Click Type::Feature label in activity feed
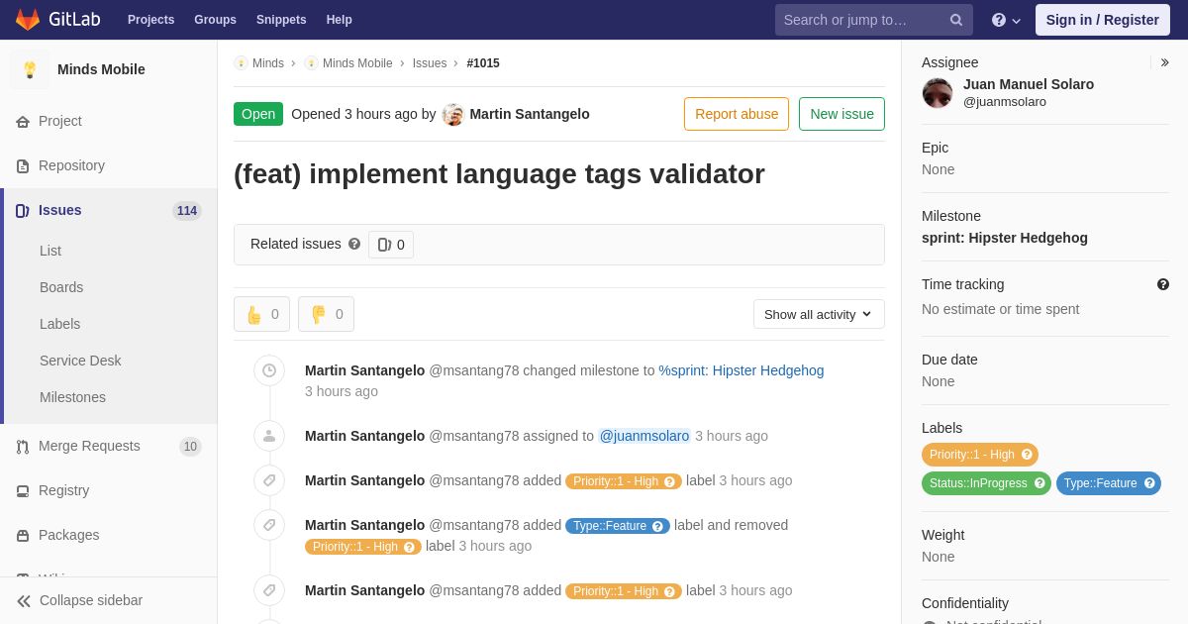 click(618, 526)
